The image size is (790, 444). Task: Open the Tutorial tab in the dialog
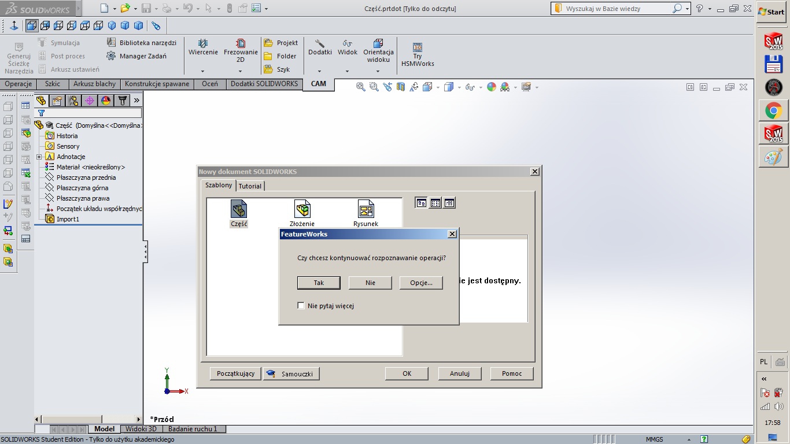[250, 186]
